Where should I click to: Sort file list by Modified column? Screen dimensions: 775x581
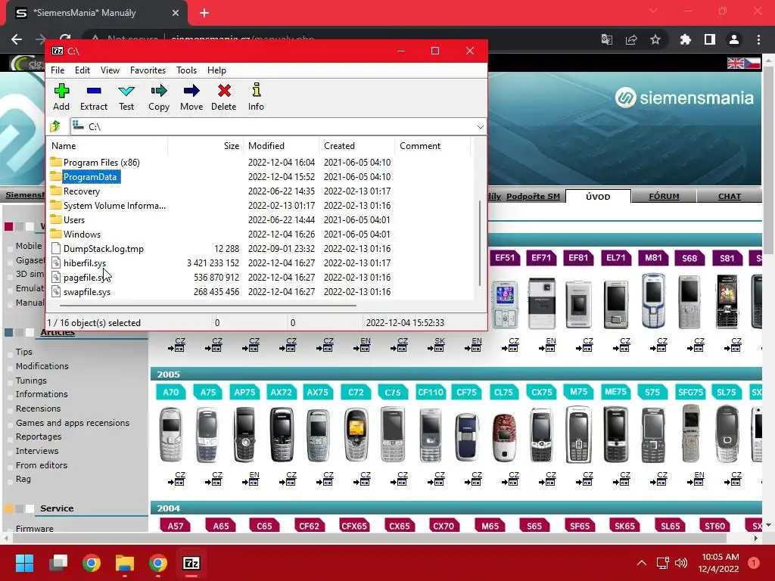[282, 146]
